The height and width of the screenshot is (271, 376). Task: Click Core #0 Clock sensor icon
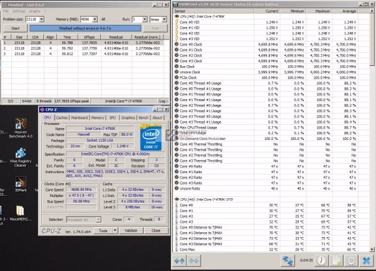[177, 44]
